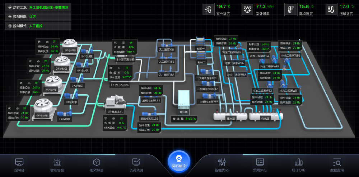Select the L5-基载主机 chiller unit

pyautogui.click(x=114, y=103)
